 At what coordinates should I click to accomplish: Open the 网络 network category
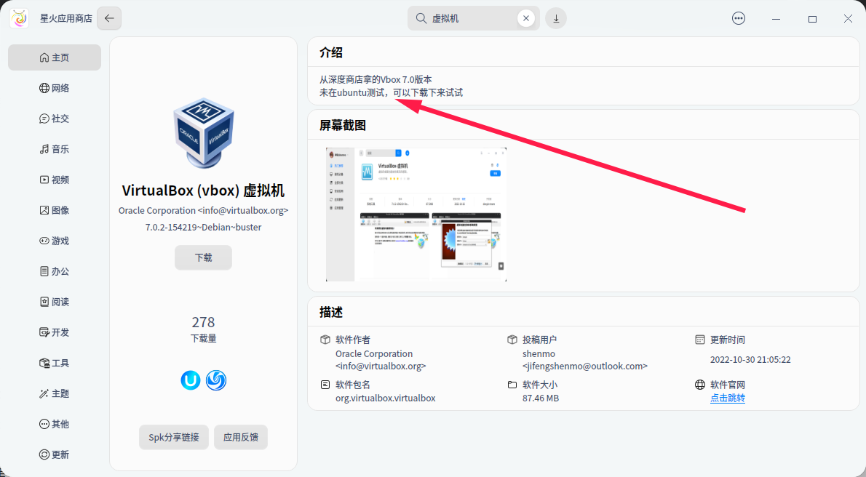pos(55,88)
